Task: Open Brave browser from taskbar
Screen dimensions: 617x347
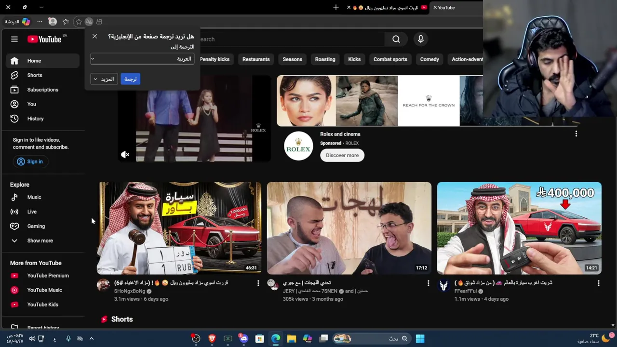Action: pyautogui.click(x=212, y=339)
